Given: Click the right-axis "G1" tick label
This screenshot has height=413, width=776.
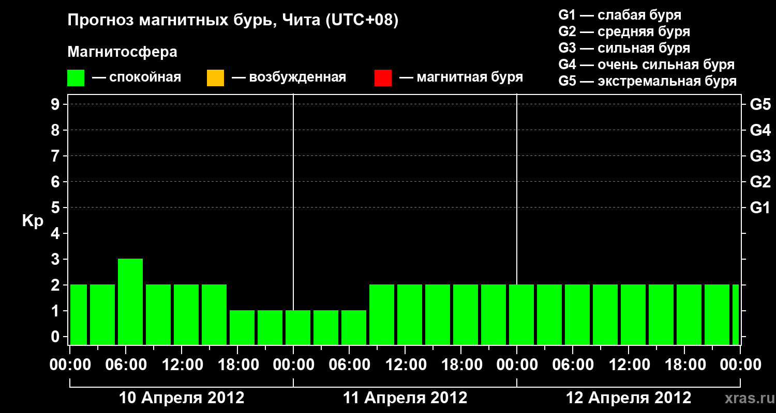Looking at the screenshot, I should pos(760,208).
